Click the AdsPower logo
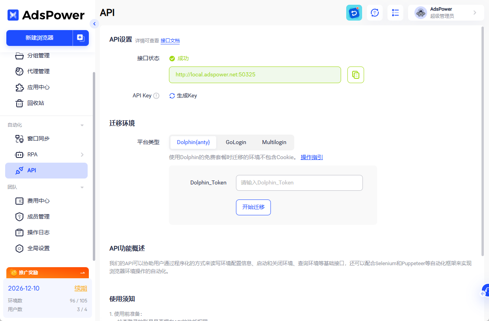Viewport: 489px width, 321px height. (46, 15)
